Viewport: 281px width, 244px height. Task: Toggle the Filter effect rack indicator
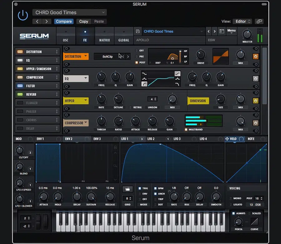click(20, 86)
